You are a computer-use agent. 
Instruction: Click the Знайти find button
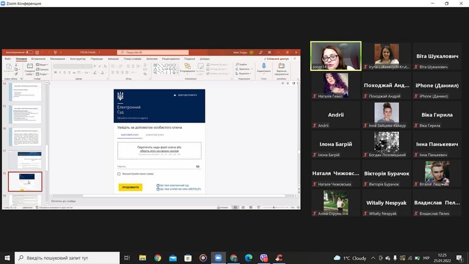(241, 65)
